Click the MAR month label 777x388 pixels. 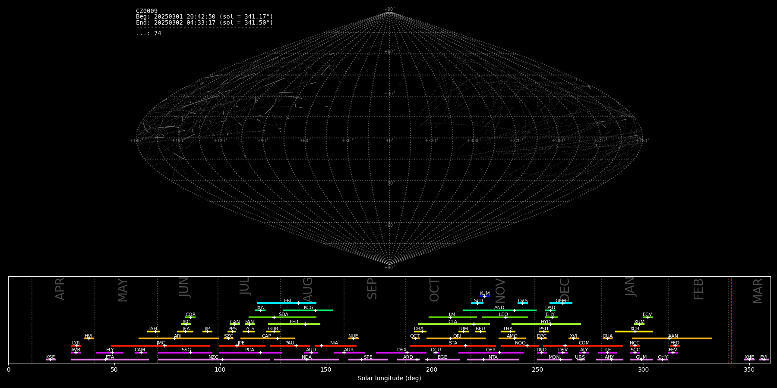click(758, 291)
